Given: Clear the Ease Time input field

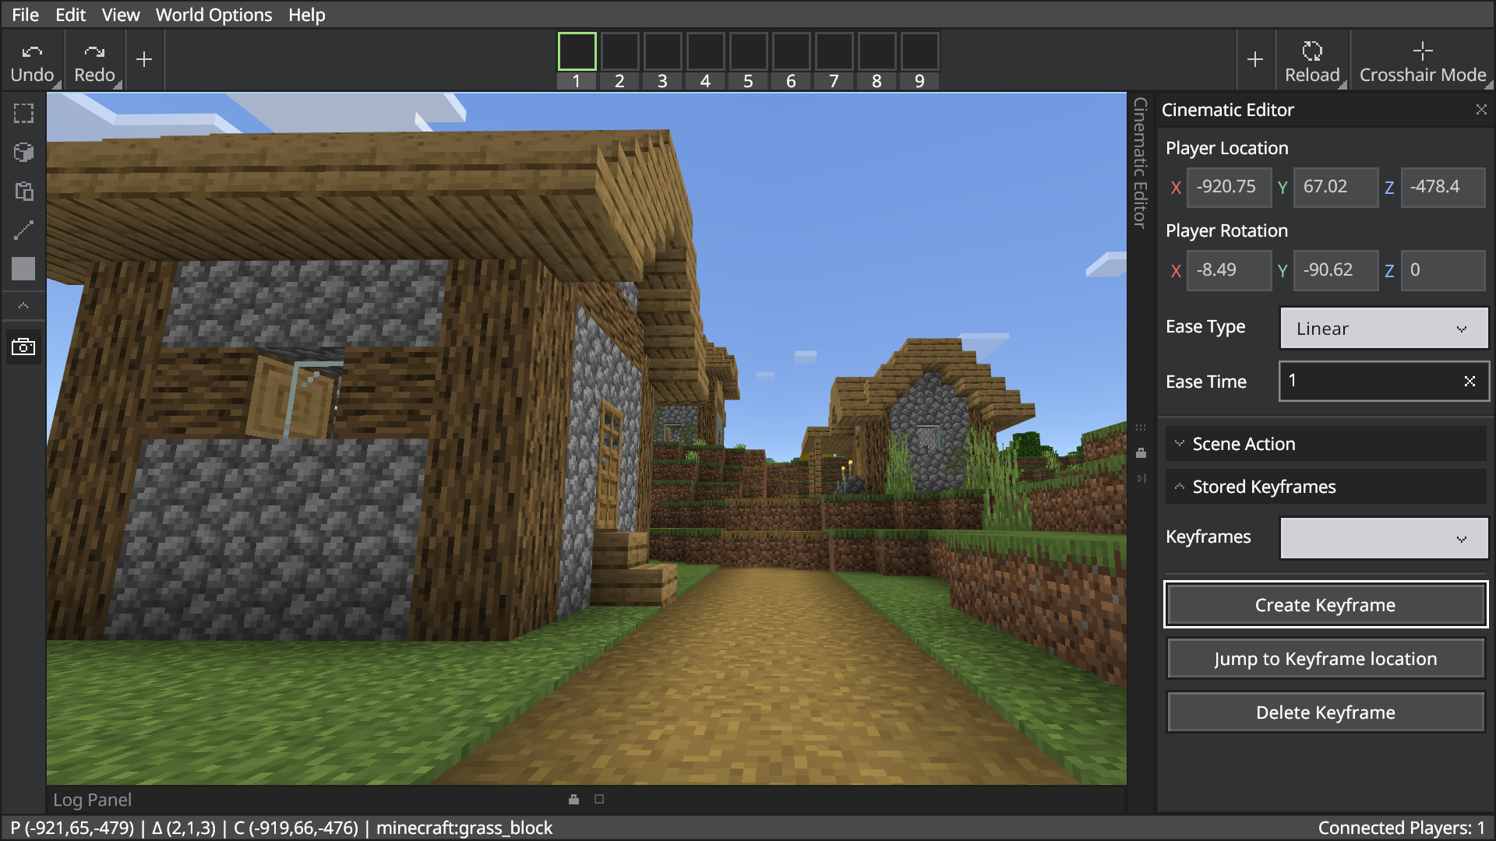Looking at the screenshot, I should pos(1471,381).
